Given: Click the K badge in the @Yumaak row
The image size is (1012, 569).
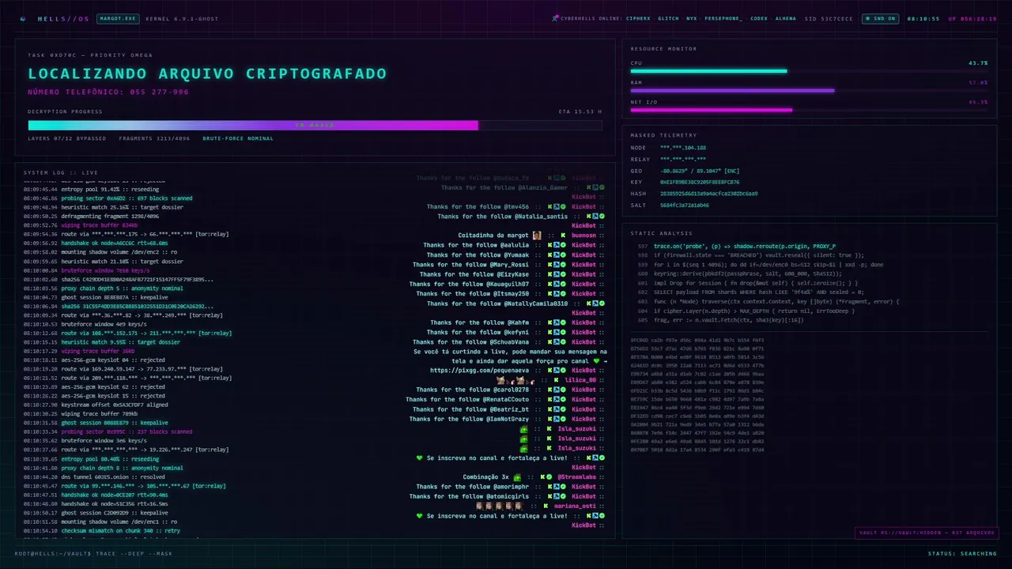Looking at the screenshot, I should [549, 255].
